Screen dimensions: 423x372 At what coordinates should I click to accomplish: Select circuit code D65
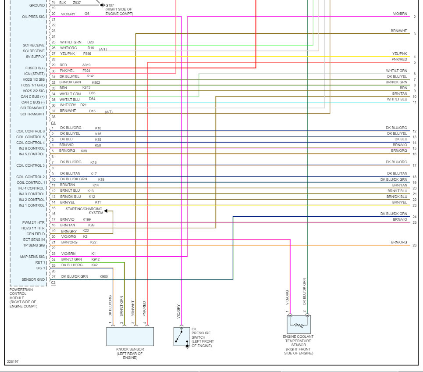click(92, 93)
